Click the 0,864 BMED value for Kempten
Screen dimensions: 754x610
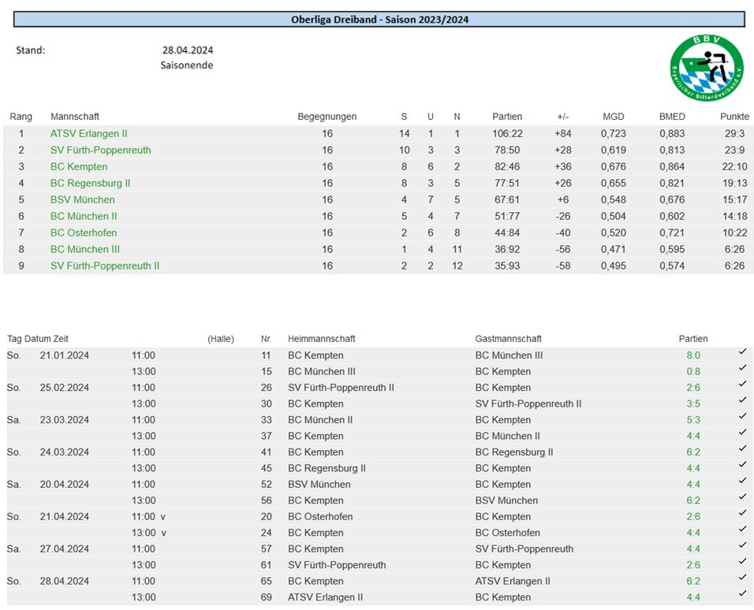[x=672, y=167]
